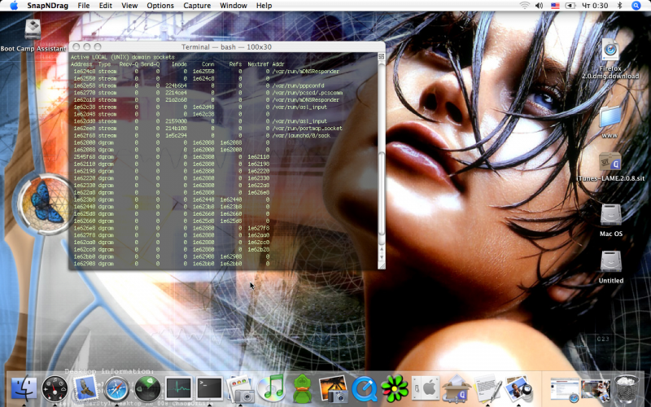
Task: Click the 'Inode' column header text
Action: click(179, 64)
